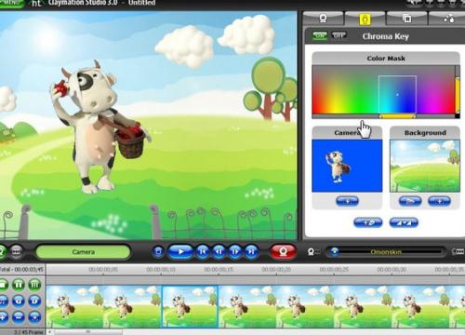Click the blue down-arrow button in timeline controls
The width and height of the screenshot is (465, 335).
coord(34,316)
